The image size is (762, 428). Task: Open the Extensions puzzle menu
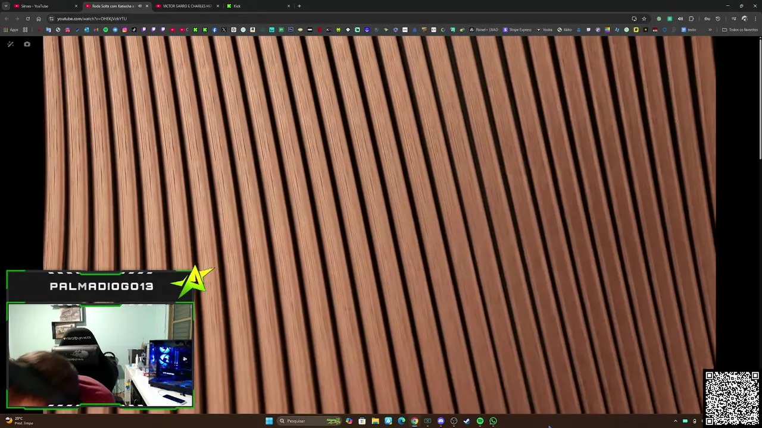pyautogui.click(x=691, y=18)
